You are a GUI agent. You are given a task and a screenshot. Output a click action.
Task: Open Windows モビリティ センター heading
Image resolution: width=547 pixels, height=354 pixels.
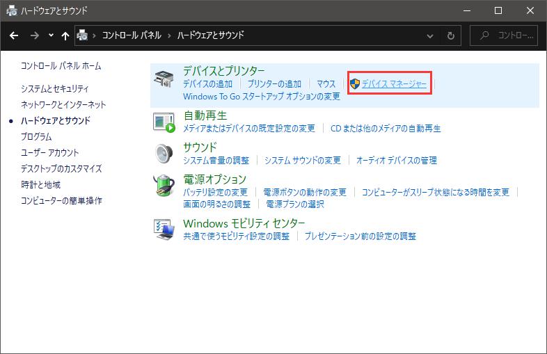point(244,223)
